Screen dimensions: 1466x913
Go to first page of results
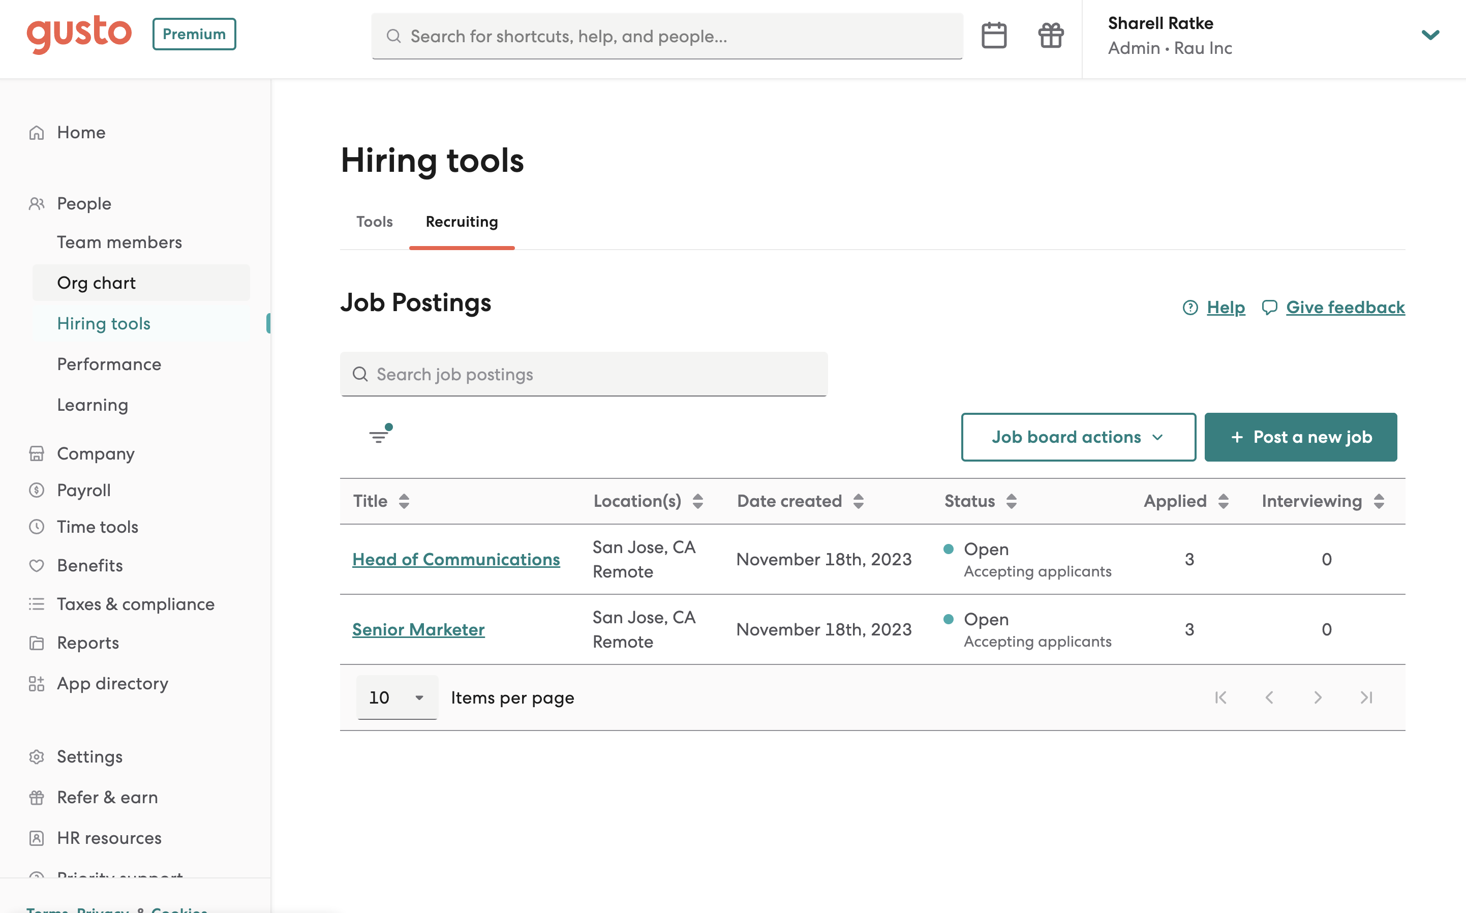tap(1220, 697)
